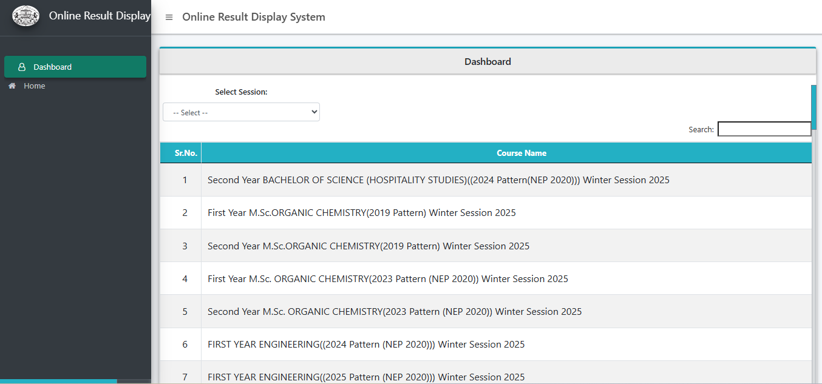Open First Year M.Sc. ORGANIC CHEMISTRY NEP 2020
The image size is (822, 384).
[388, 278]
